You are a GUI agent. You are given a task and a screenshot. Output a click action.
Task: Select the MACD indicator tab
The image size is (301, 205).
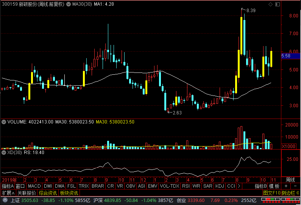coord(34,186)
